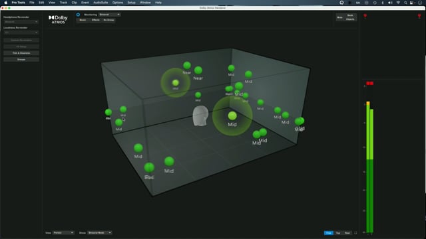This screenshot has height=239, width=426.
Task: Open the File menu
Action: pos(32,3)
